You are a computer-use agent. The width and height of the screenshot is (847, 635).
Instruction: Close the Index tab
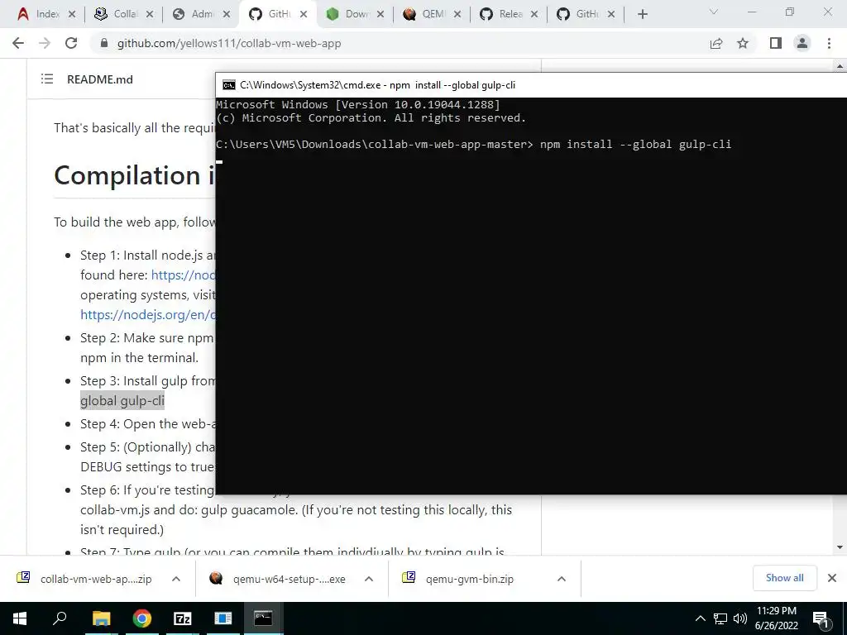tap(72, 15)
